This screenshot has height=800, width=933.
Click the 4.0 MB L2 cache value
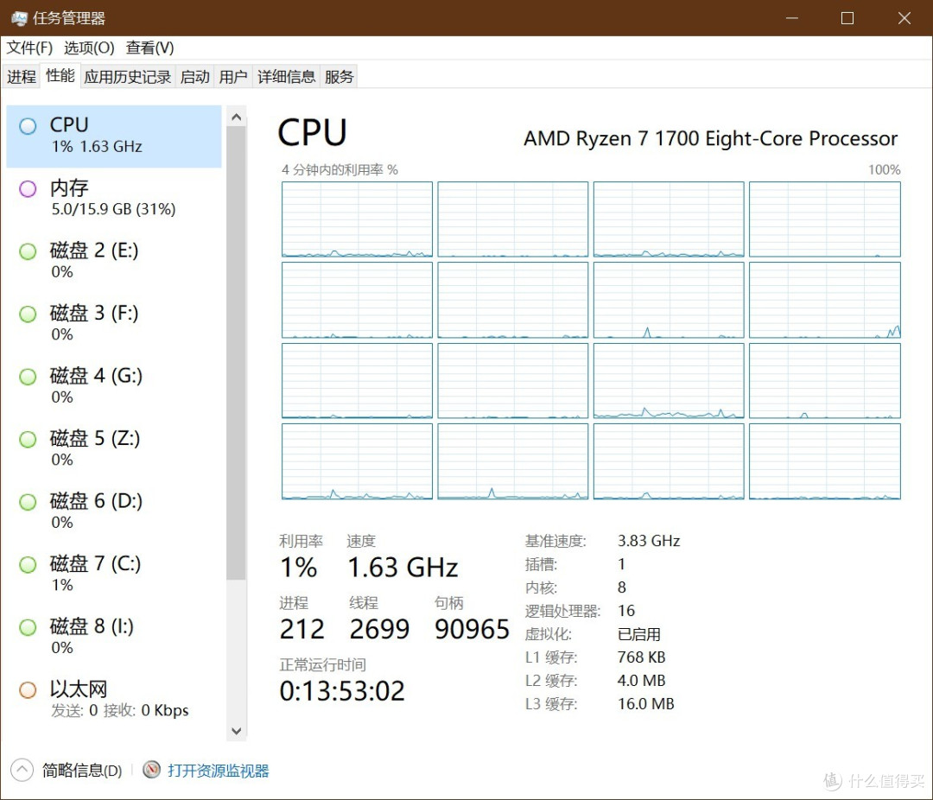[x=641, y=681]
